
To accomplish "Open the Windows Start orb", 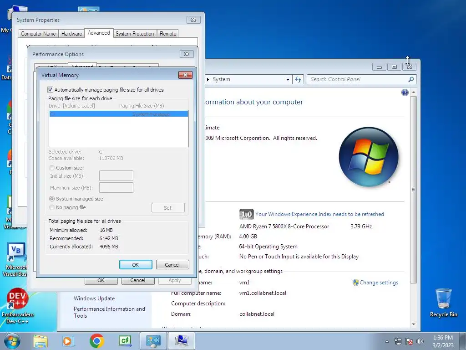I will [12, 341].
